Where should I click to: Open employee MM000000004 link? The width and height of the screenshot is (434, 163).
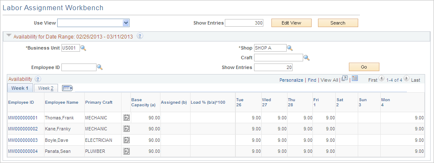pyautogui.click(x=23, y=152)
